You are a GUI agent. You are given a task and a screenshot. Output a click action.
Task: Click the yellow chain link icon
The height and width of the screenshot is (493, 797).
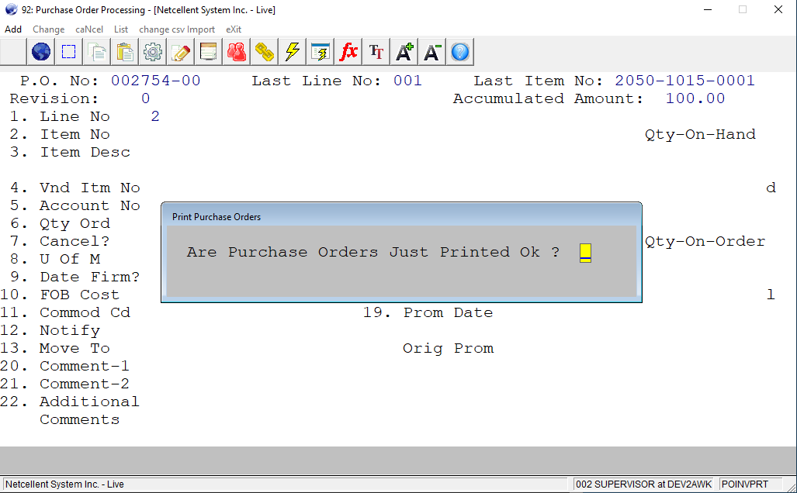265,52
